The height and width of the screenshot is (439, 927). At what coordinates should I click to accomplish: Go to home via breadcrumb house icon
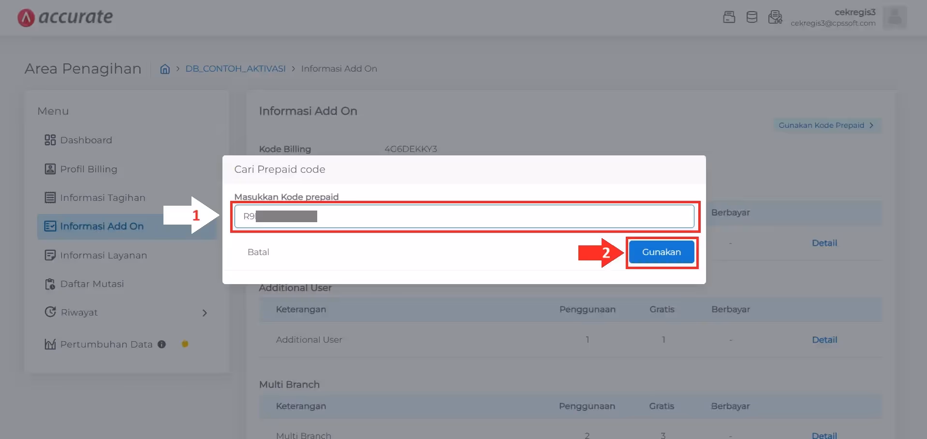point(165,69)
